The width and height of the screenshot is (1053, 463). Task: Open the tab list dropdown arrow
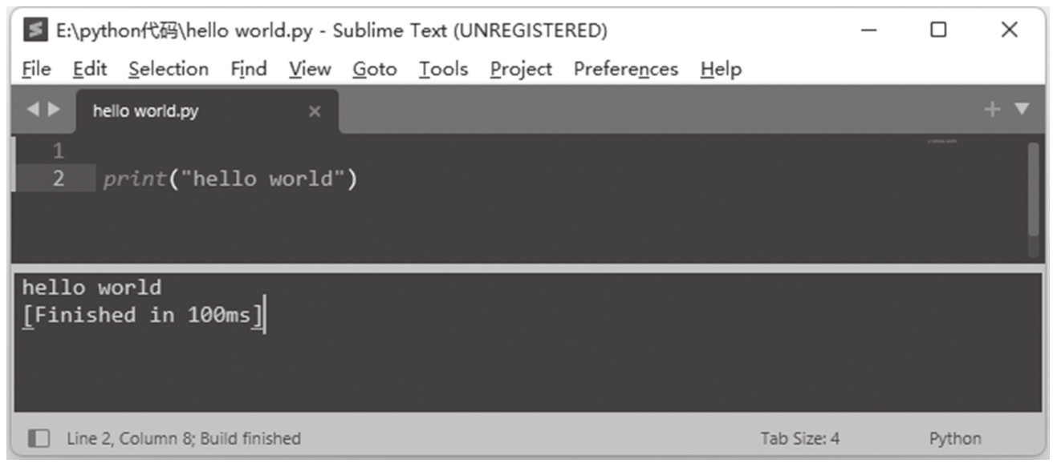(1022, 110)
